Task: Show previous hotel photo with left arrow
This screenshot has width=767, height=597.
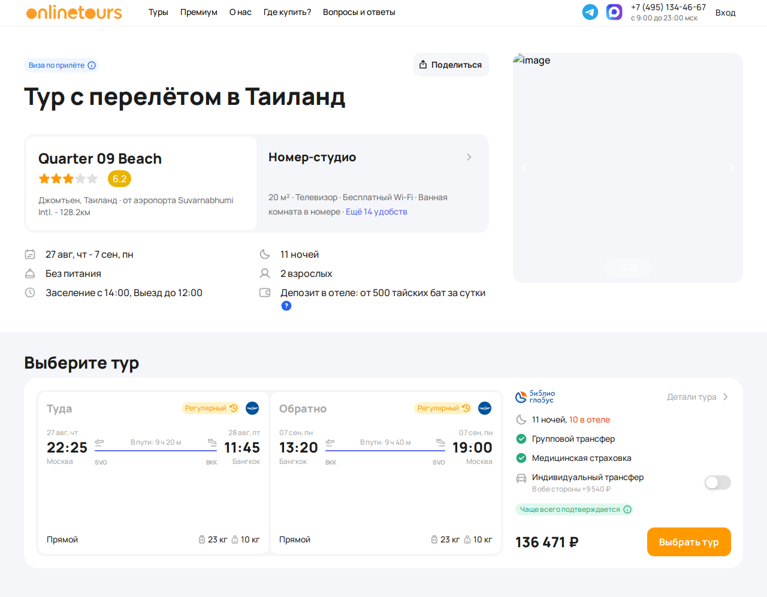Action: click(524, 168)
